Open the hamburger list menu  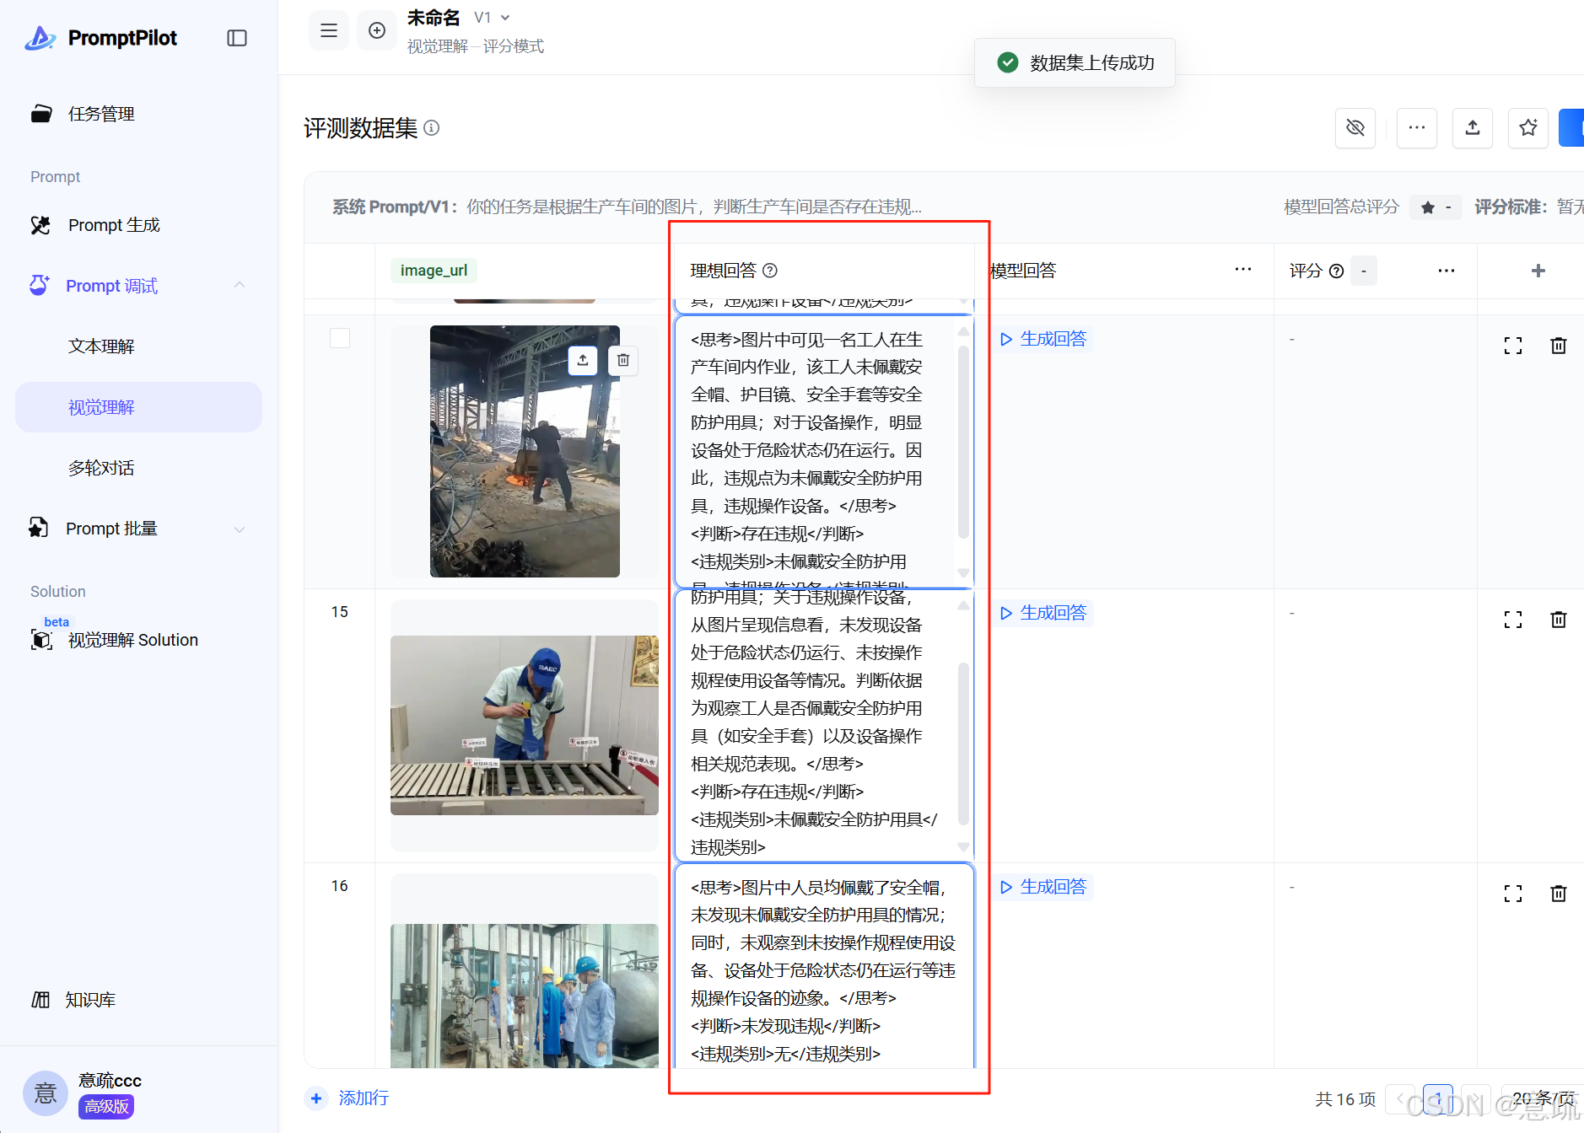click(329, 30)
